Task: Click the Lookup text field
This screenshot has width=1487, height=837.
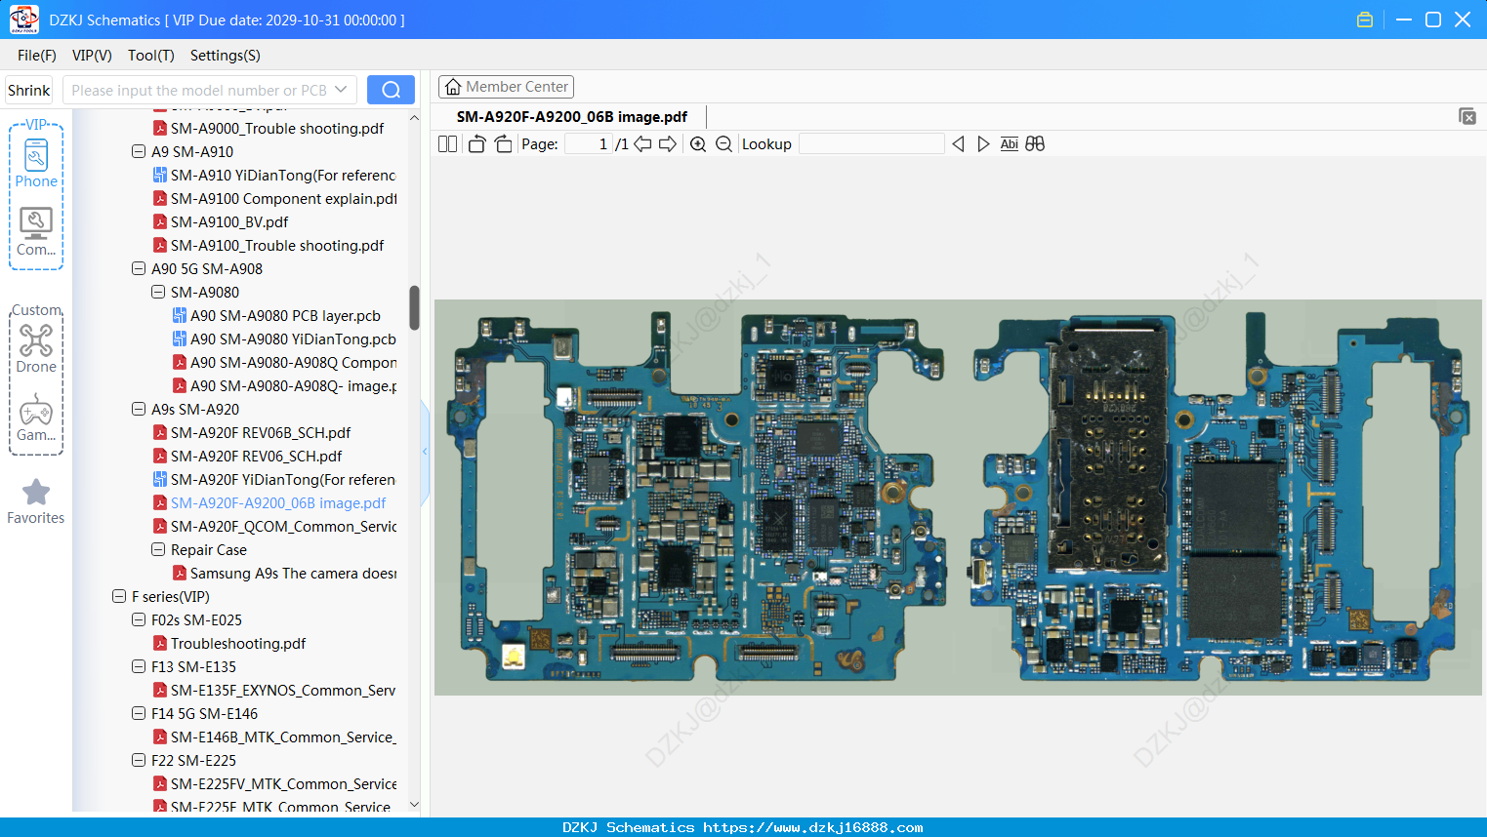Action: tap(871, 144)
